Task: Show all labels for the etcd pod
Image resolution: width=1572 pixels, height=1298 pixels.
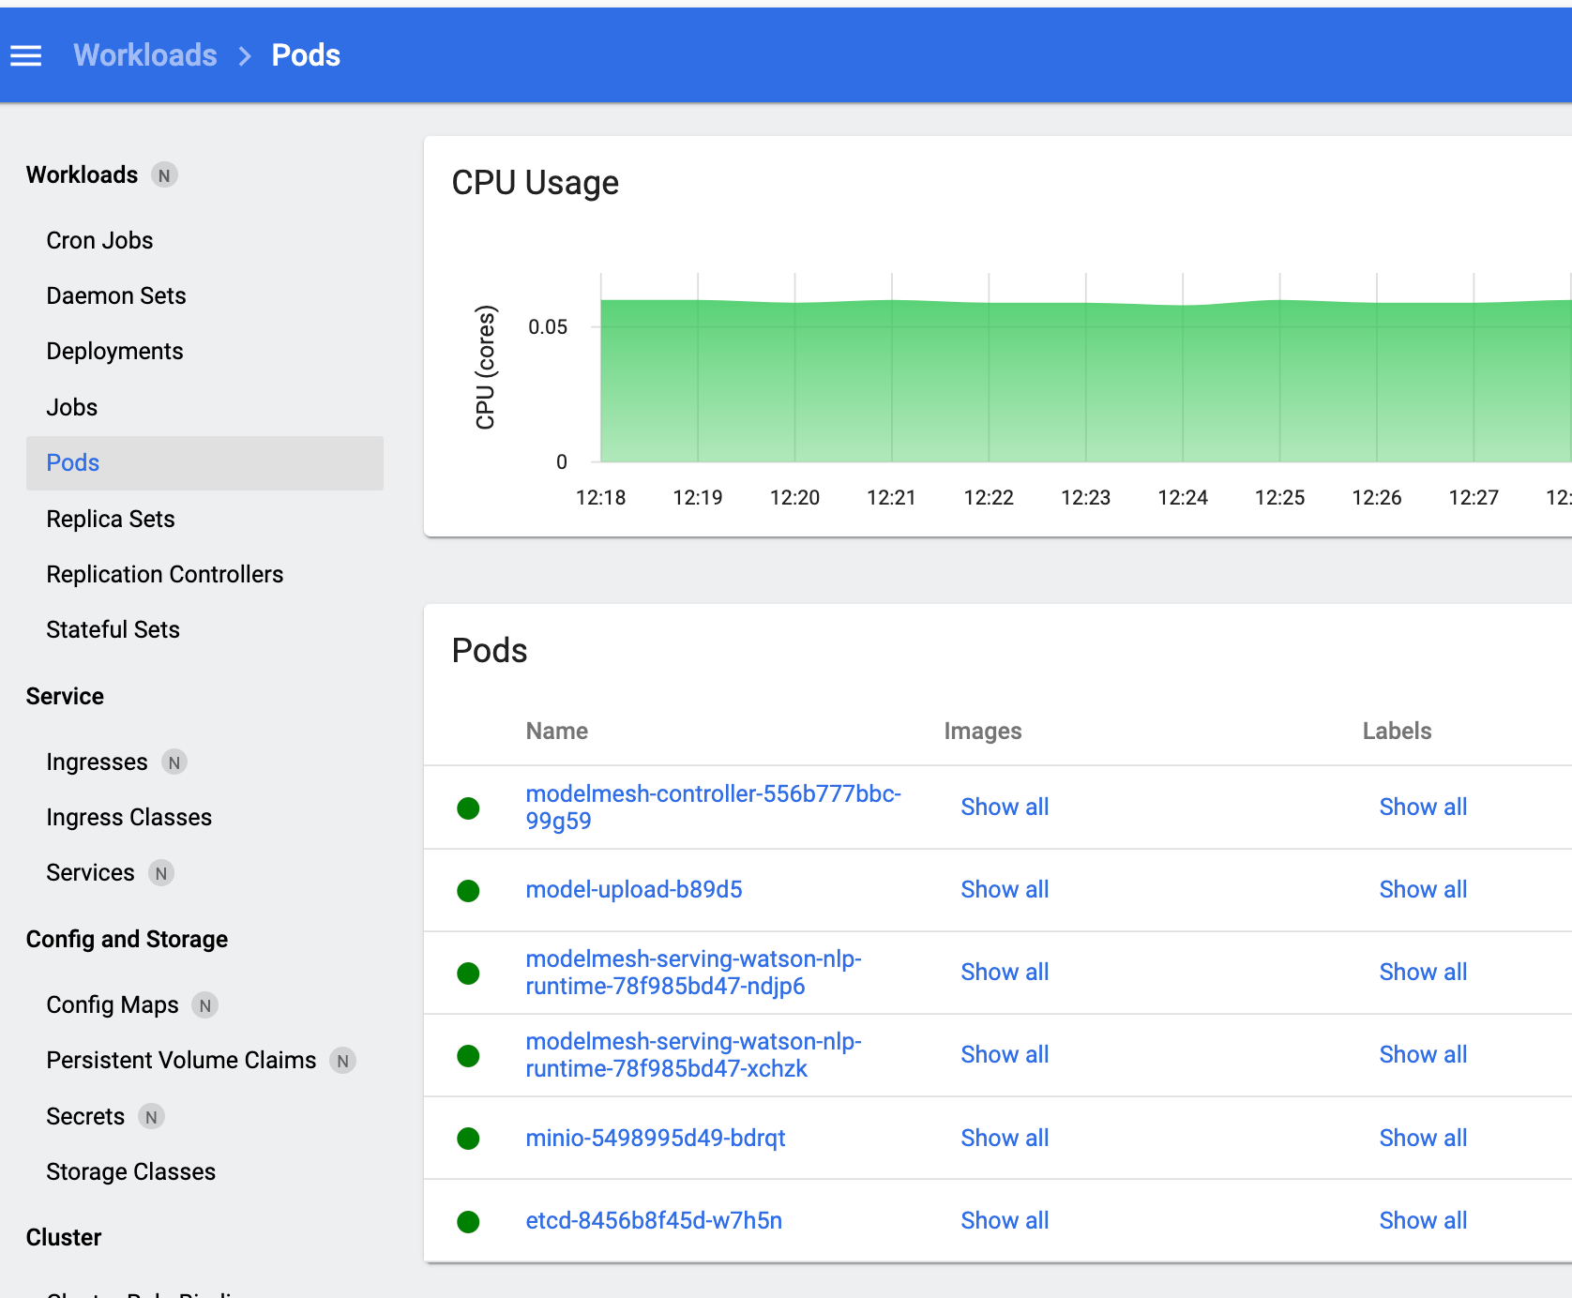Action: pos(1423,1220)
